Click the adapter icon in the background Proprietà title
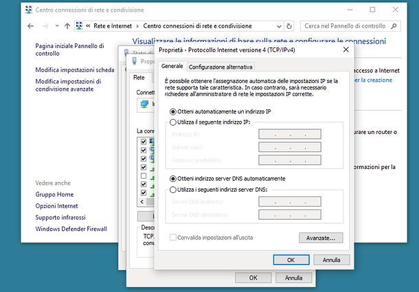Screen dimensions: 419x292 (x=135, y=61)
